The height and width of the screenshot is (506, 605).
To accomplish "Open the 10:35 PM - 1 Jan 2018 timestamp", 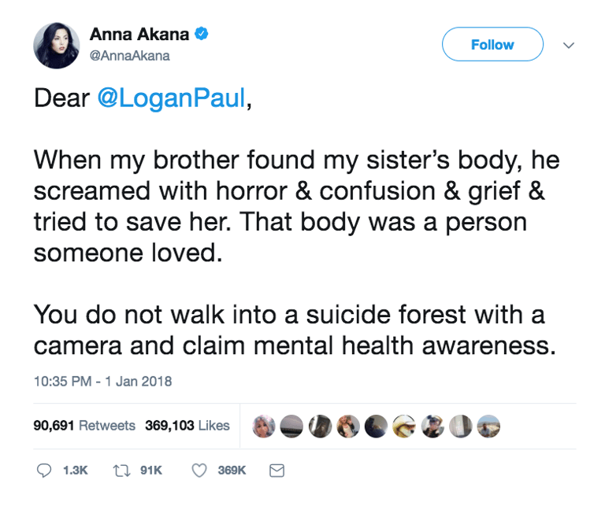I will [102, 381].
